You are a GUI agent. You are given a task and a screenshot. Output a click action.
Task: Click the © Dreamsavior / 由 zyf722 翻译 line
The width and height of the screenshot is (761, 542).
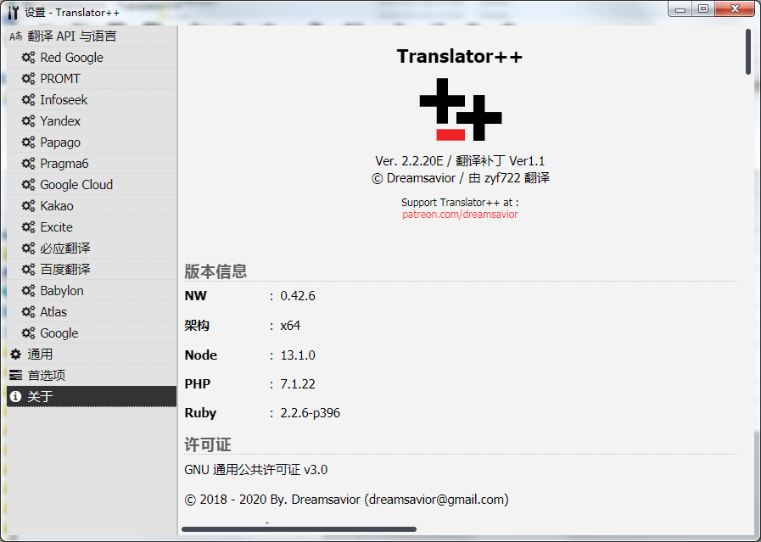[x=460, y=178]
